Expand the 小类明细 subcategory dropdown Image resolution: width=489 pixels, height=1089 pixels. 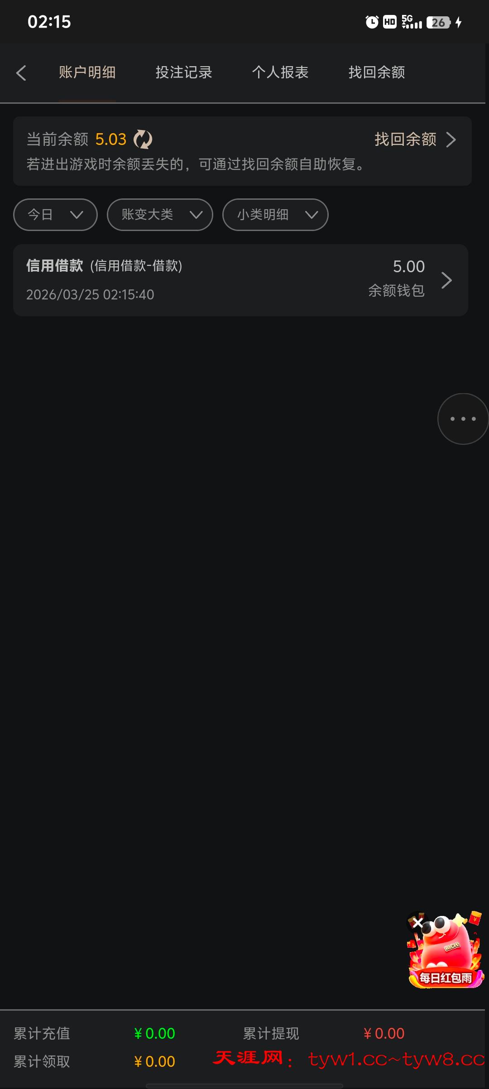[275, 215]
